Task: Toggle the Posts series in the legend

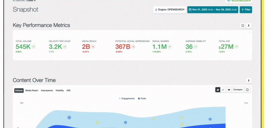Action: [142, 99]
